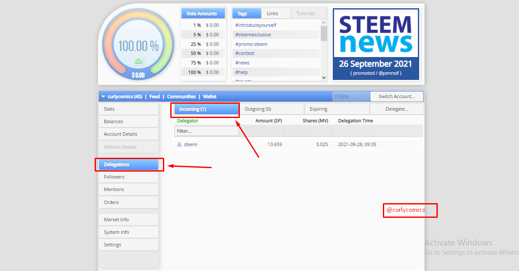
Task: Sort by Delegation Time column header
Action: 355,121
